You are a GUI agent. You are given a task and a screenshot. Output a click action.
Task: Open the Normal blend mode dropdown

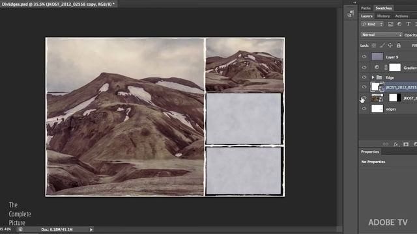pyautogui.click(x=381, y=34)
